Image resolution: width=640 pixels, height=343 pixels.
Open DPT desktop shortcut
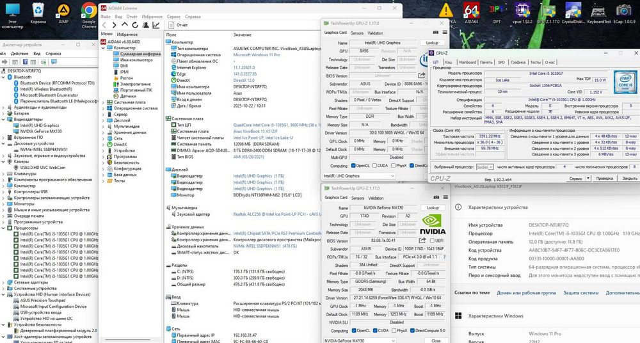497,13
